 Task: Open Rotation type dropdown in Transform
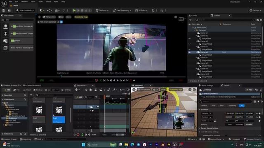(x=207, y=117)
